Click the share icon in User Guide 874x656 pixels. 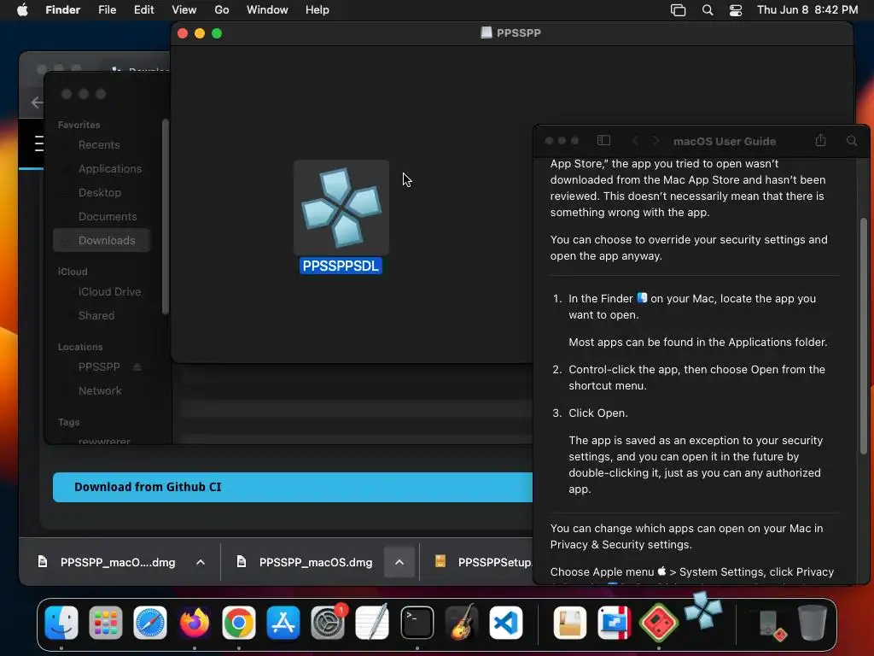(x=820, y=140)
